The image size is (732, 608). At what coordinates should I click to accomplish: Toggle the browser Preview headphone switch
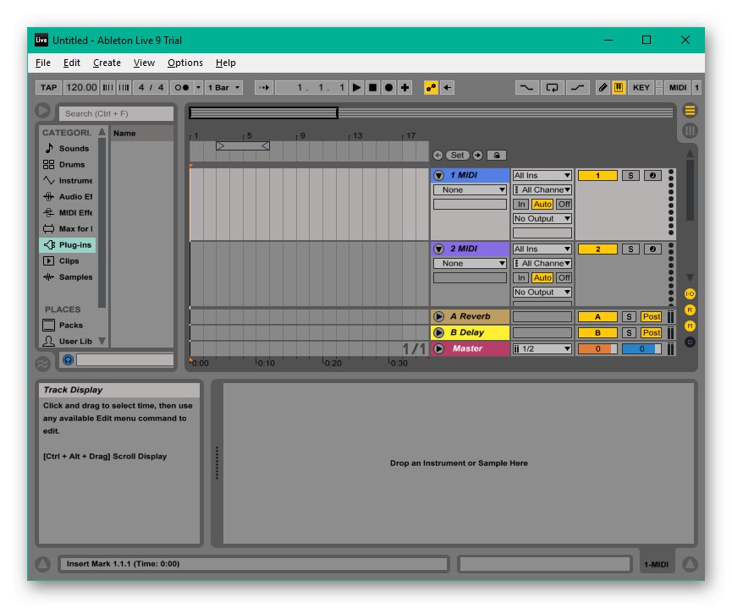(69, 359)
